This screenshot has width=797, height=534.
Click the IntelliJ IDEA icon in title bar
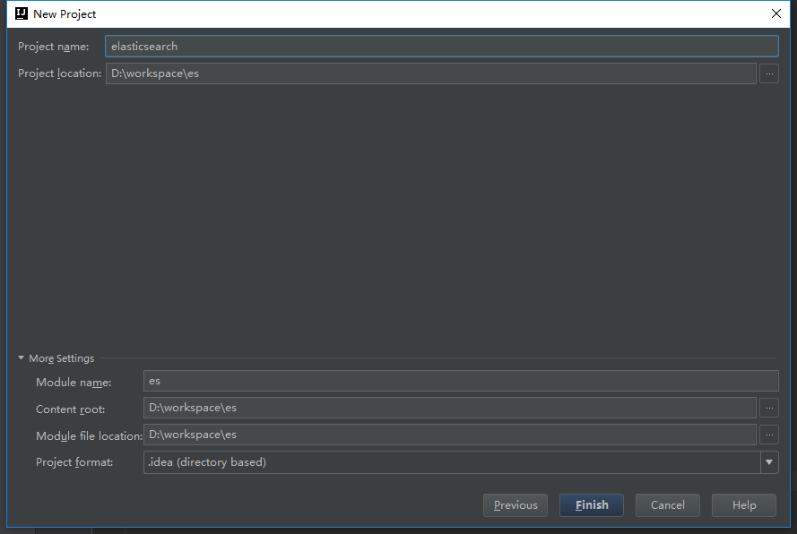[22, 13]
